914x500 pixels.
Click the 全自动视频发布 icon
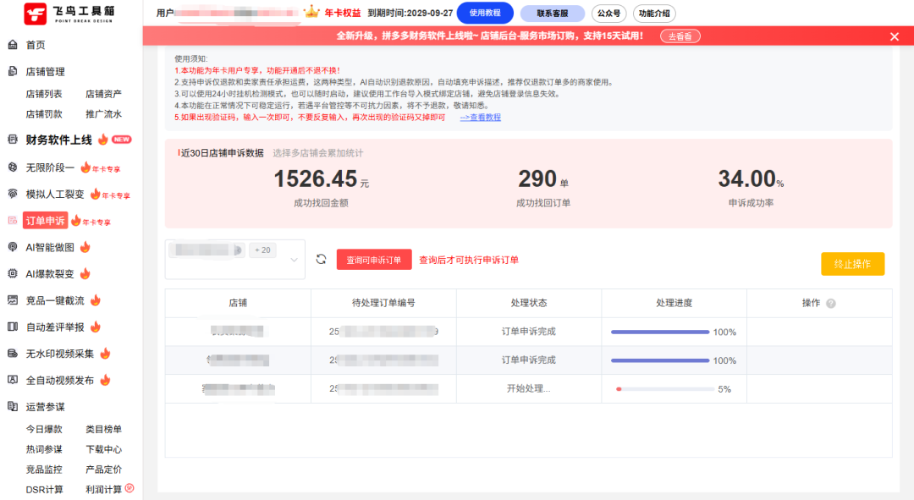pos(11,379)
